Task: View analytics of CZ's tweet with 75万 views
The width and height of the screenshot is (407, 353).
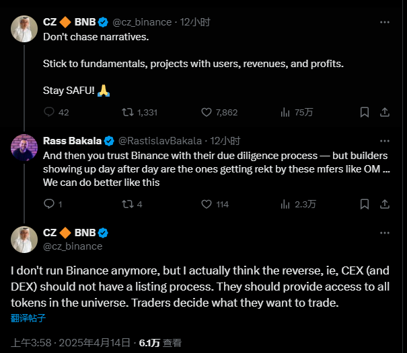Action: pyautogui.click(x=285, y=112)
